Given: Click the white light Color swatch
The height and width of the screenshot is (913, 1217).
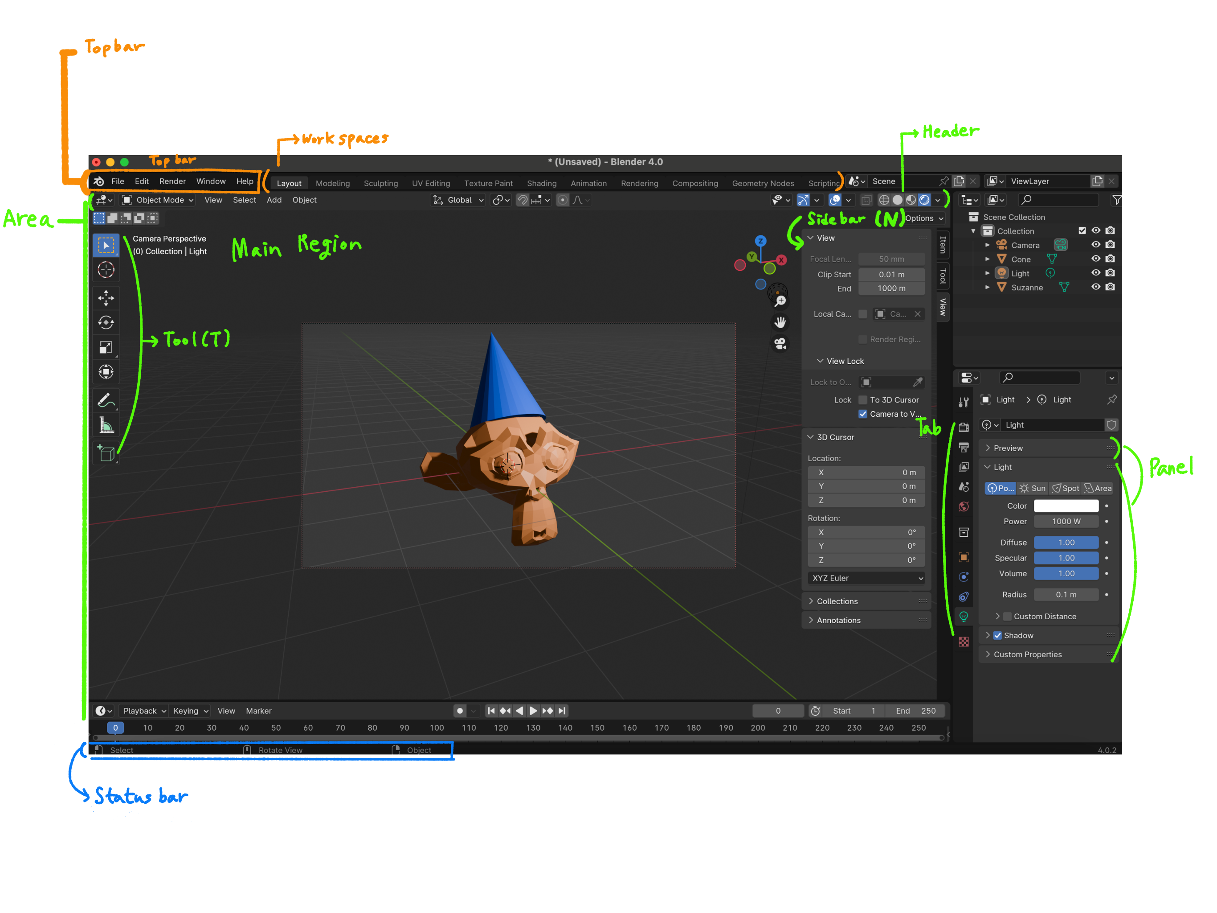Looking at the screenshot, I should (x=1066, y=506).
